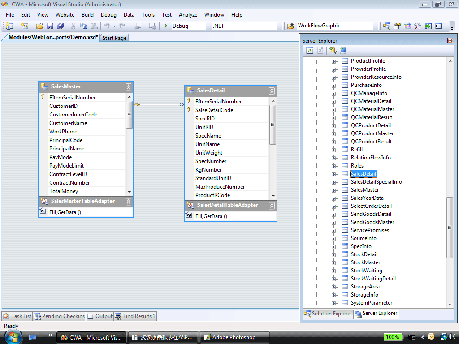459x344 pixels.
Task: Select the SalesMaster table in Server Explorer
Action: pyautogui.click(x=365, y=190)
